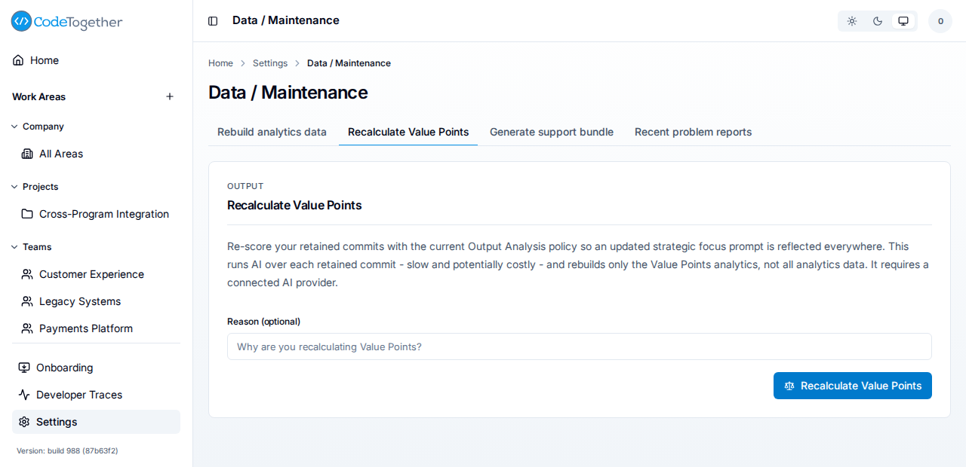Switch to dark theme moon icon
966x467 pixels.
pyautogui.click(x=878, y=21)
